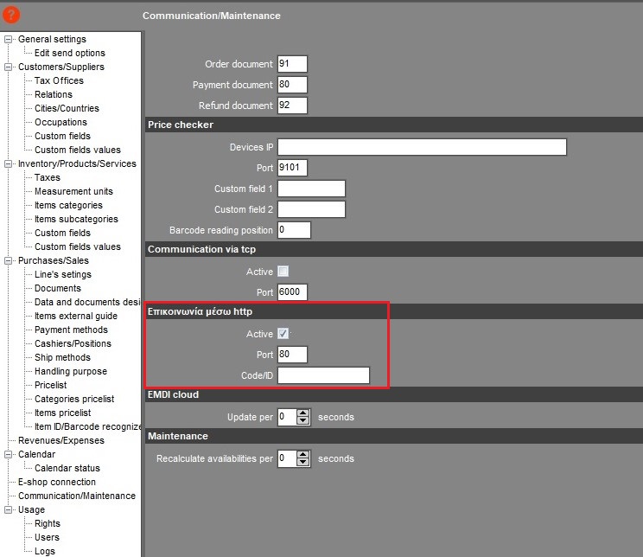This screenshot has width=643, height=557.
Task: Open E-shop connection settings
Action: 56,482
